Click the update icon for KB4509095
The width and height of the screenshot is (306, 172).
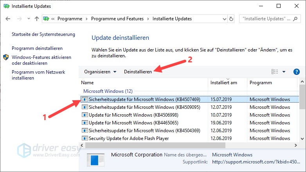85,107
